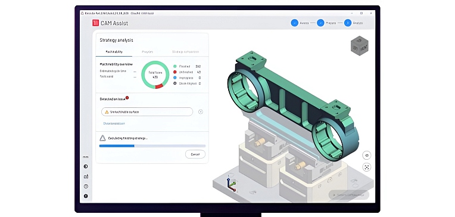Select the Machinability tab

pos(114,52)
